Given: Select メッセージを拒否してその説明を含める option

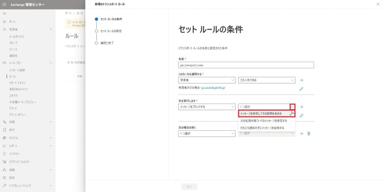Looking at the screenshot, I should [267, 114].
